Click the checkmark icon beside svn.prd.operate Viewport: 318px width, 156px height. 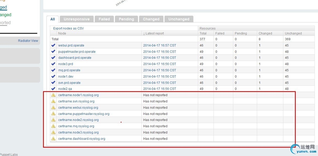[x=53, y=83]
